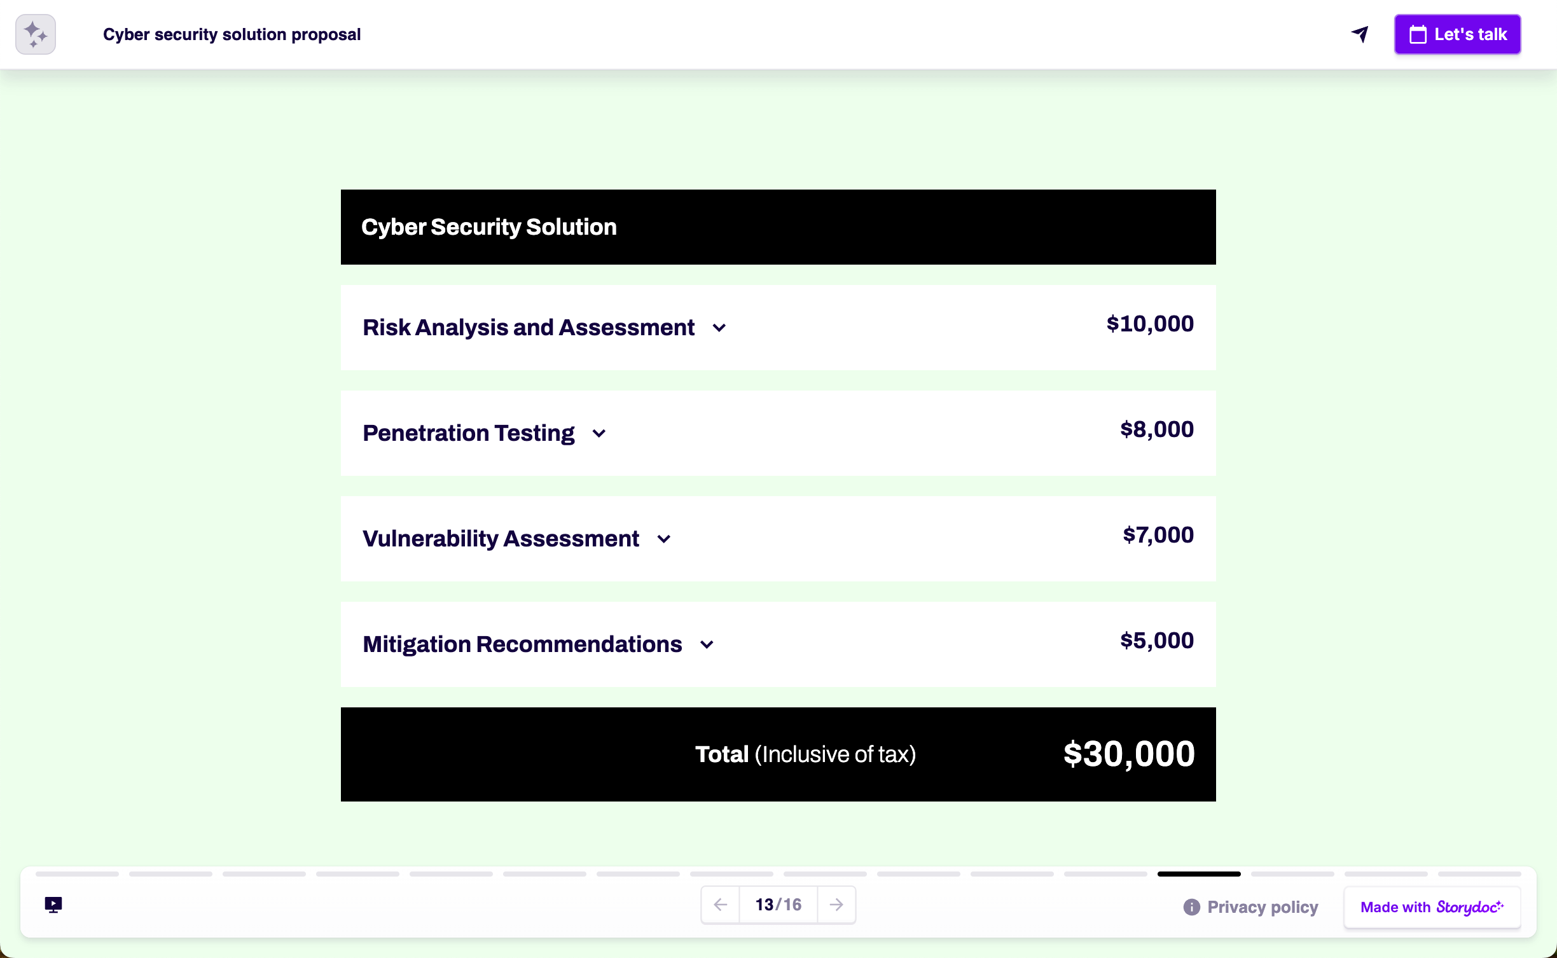Expand the Mitigation Recommendations details
The width and height of the screenshot is (1557, 958).
tap(707, 644)
